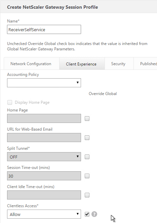
Task: Switch to the Network Configuration tab
Action: [31, 64]
